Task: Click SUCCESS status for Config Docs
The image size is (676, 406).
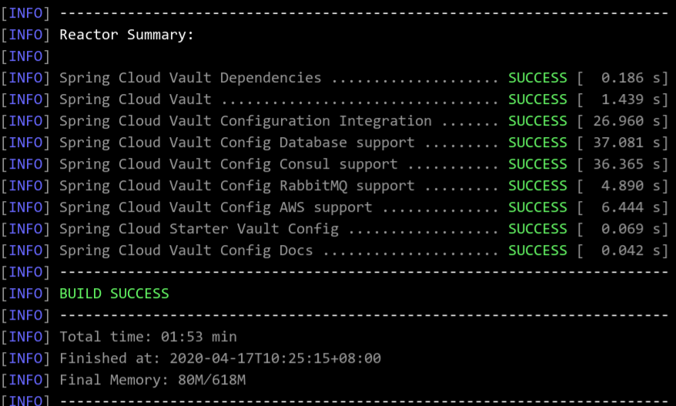Action: (537, 250)
